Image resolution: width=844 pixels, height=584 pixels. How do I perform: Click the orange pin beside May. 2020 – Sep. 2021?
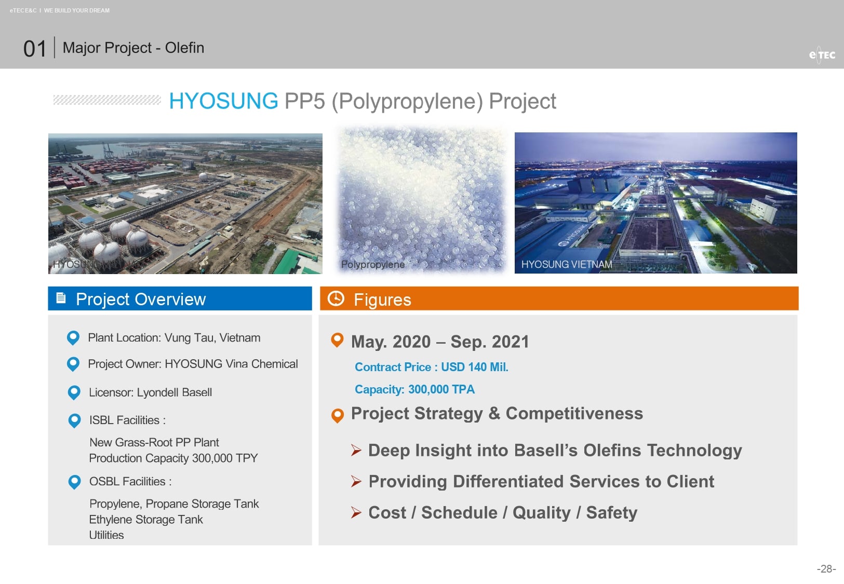pyautogui.click(x=338, y=341)
